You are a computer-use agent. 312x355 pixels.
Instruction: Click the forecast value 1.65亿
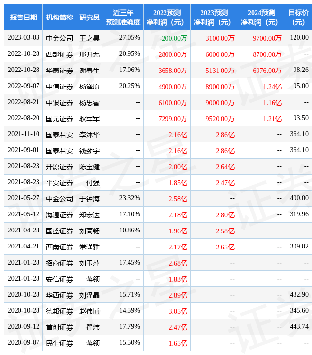178,344
